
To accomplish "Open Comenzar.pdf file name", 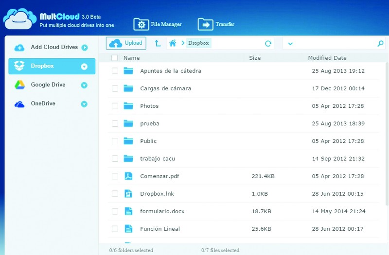I will [159, 176].
